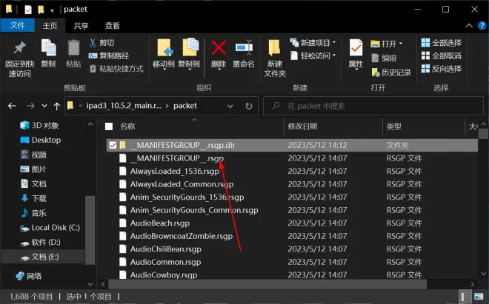Click the Rename (重命名) icon
The height and width of the screenshot is (304, 489).
[x=244, y=49]
